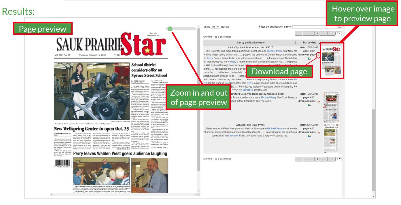Screen dimensions: 401x205
Task: Sort results by publication name
Action: [x=250, y=43]
